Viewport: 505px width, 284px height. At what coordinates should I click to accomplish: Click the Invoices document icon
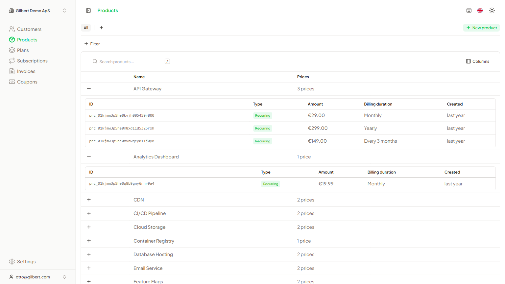tap(12, 71)
